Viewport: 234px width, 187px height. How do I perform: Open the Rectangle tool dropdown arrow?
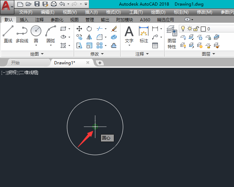[69, 29]
